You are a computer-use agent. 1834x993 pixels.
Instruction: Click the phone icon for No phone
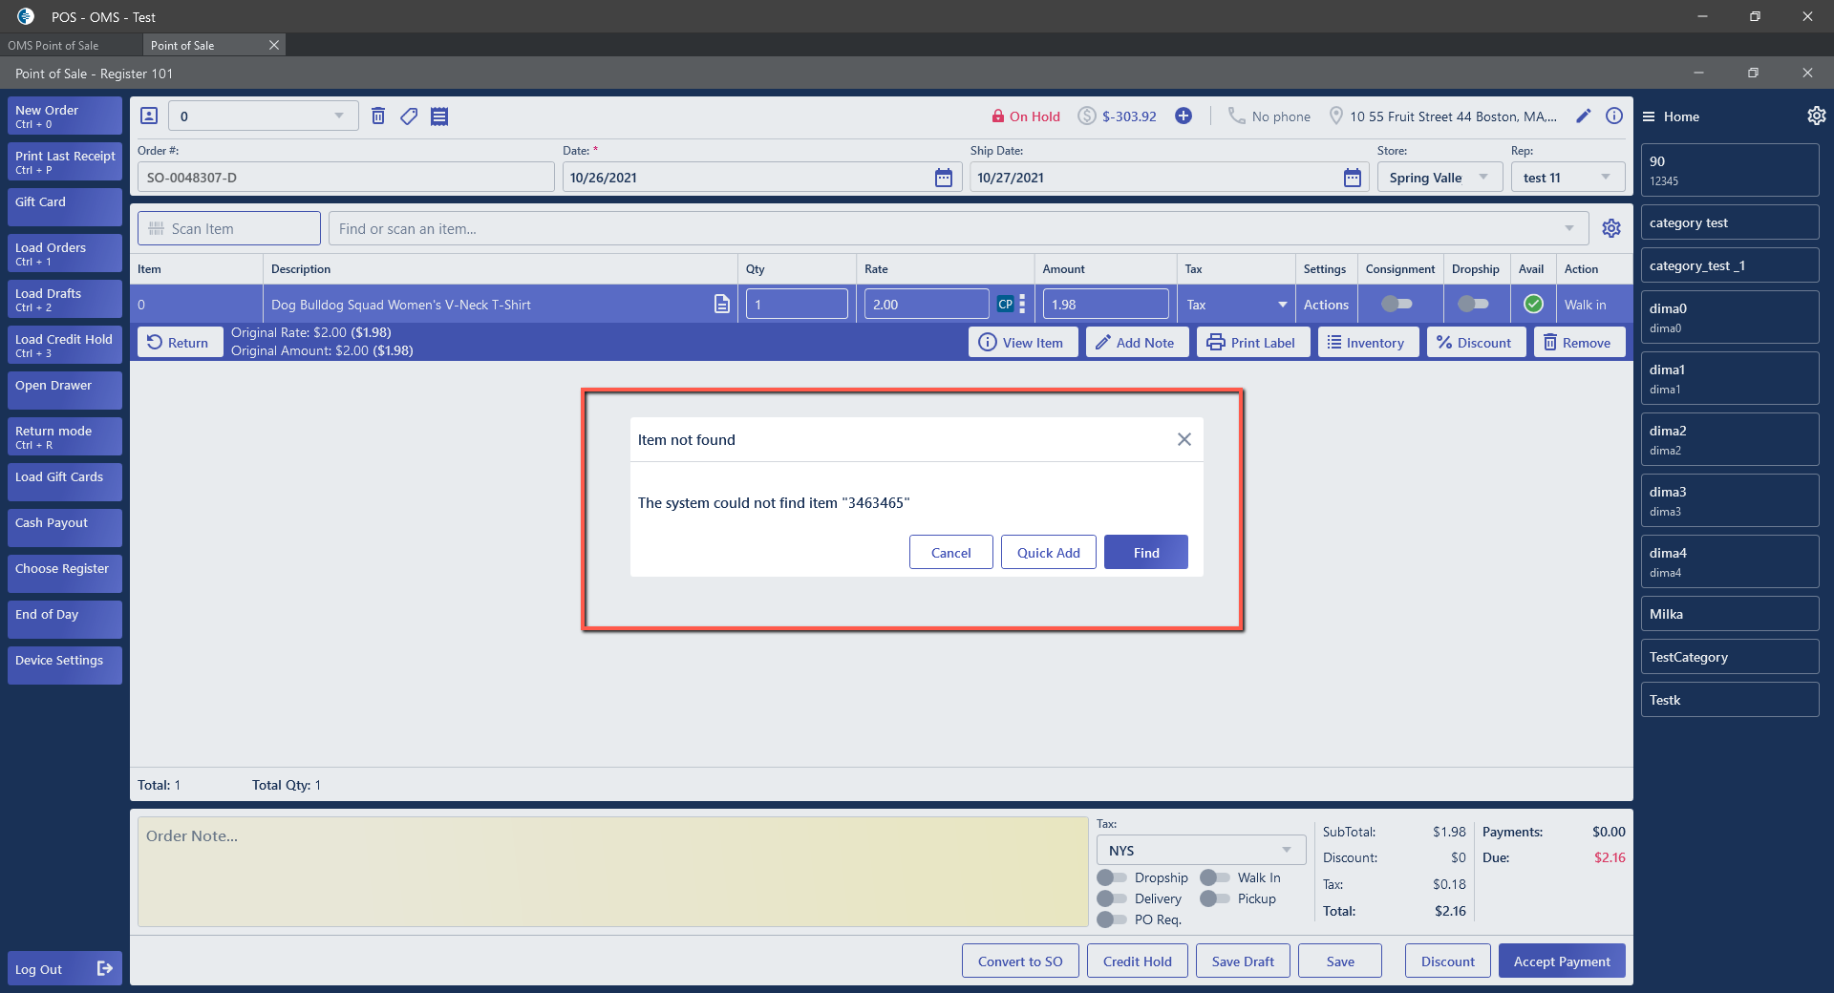click(x=1236, y=116)
